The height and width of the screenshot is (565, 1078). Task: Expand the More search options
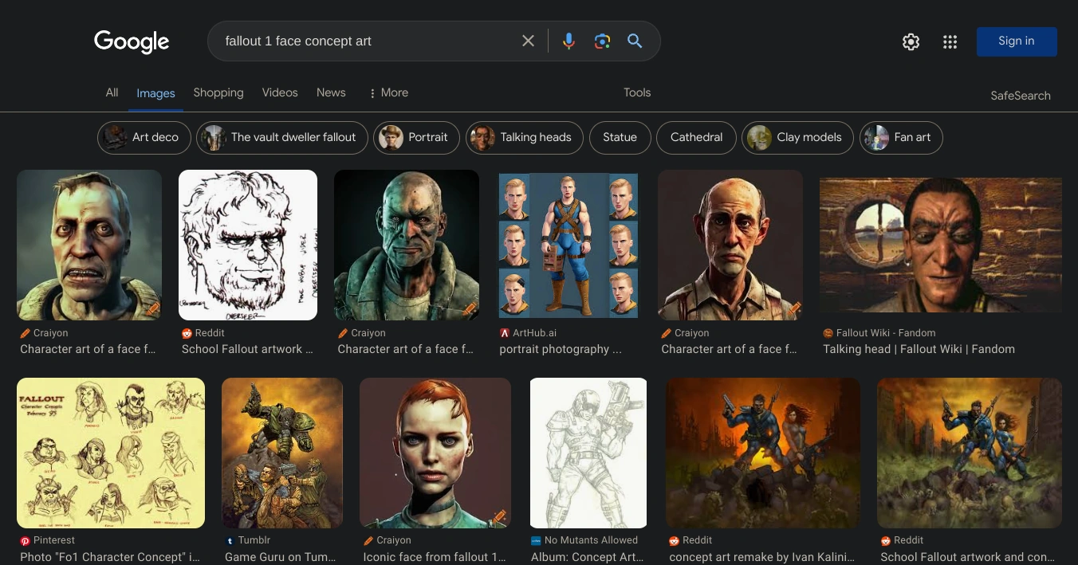(388, 92)
